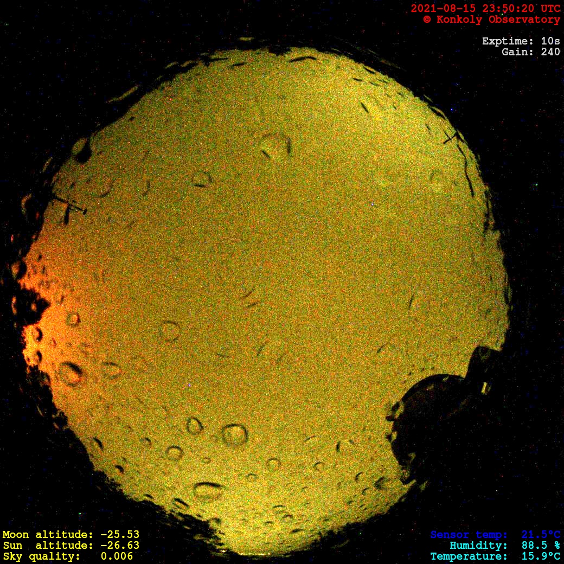Screen dimensions: 564x564
Task: Select the Gain 240 readout
Action: pos(530,52)
